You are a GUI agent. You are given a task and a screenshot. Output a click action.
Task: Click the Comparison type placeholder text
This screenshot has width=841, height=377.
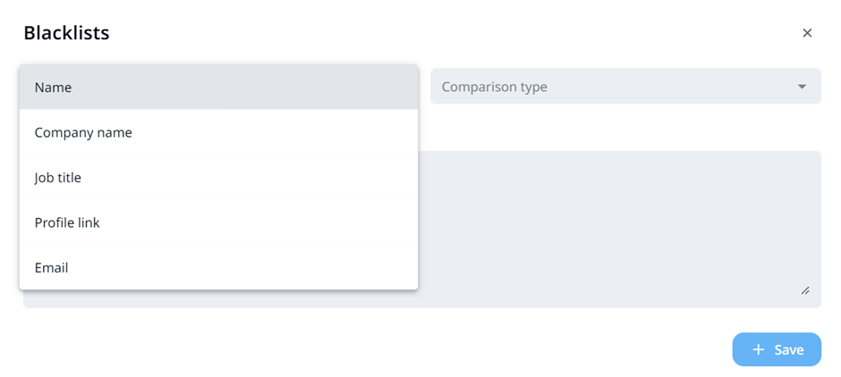[494, 87]
